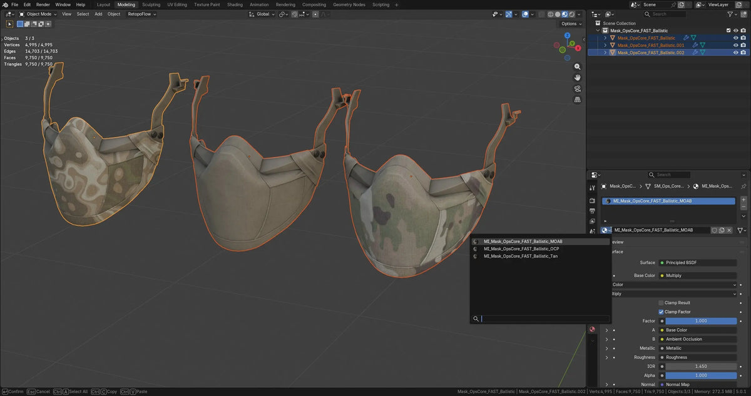Image resolution: width=751 pixels, height=396 pixels.
Task: Add a new workspace with plus icon
Action: [x=396, y=4]
